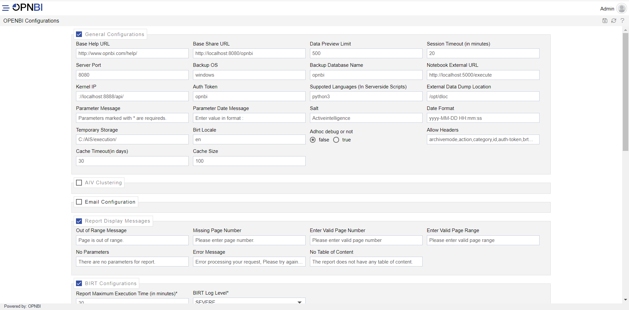This screenshot has width=629, height=310.
Task: Edit the Error Message field
Action: pyautogui.click(x=249, y=262)
